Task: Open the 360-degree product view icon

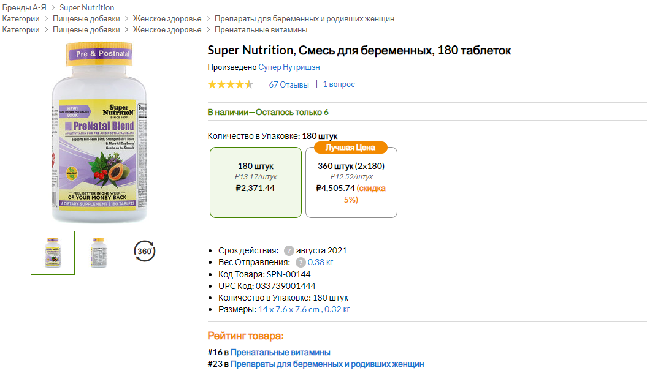Action: coord(145,252)
